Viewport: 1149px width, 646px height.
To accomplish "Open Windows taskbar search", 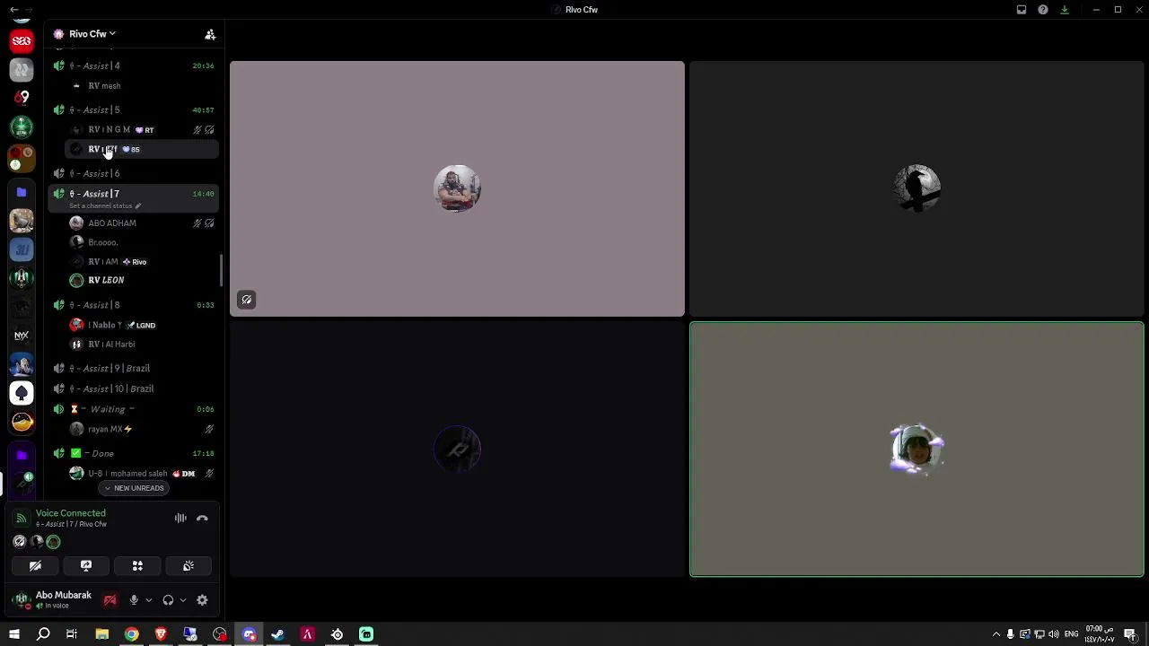I will [x=43, y=634].
